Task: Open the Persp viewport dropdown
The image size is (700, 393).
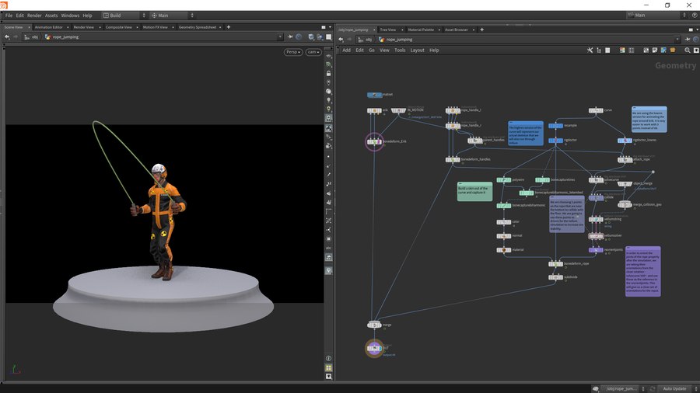Action: [293, 51]
